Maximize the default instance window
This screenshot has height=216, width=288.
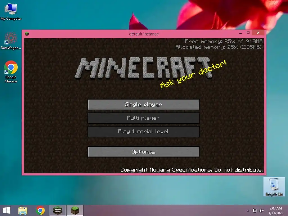248,33
